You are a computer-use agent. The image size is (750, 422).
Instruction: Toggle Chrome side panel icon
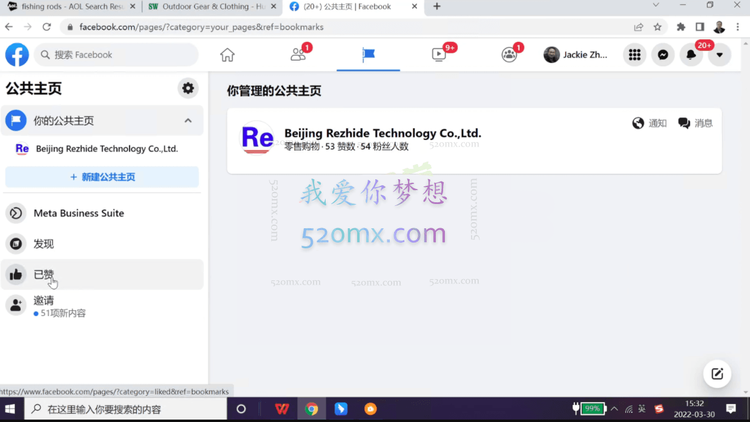coord(700,27)
